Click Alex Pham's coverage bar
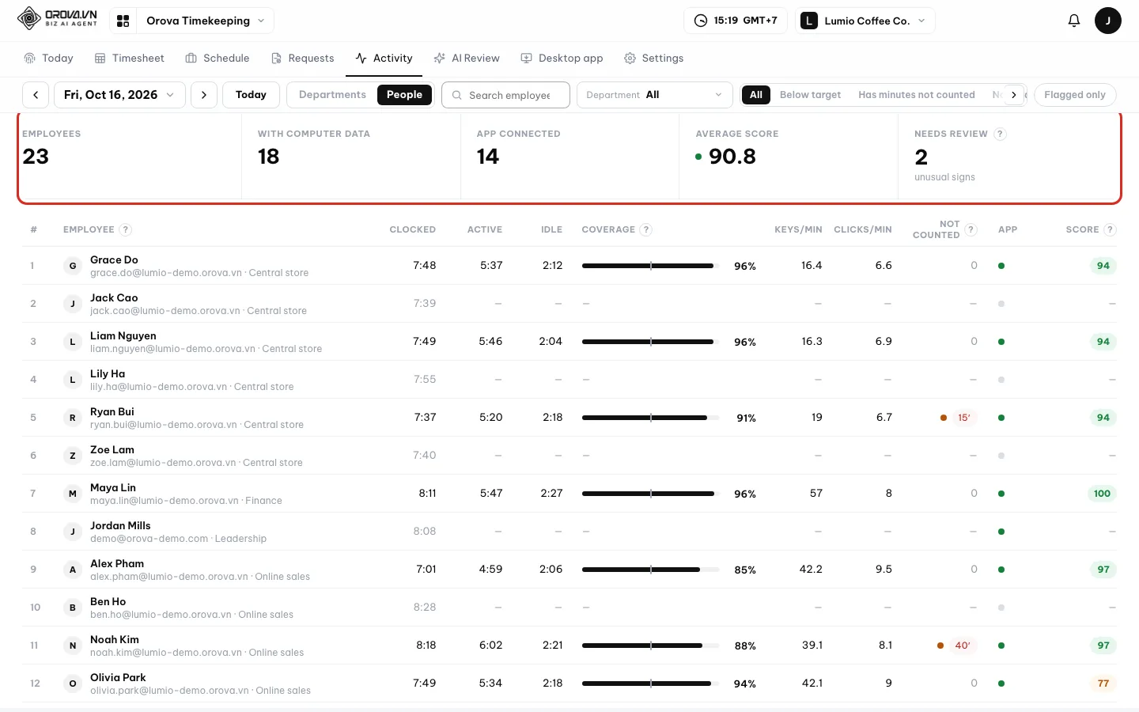The image size is (1139, 712). click(650, 570)
